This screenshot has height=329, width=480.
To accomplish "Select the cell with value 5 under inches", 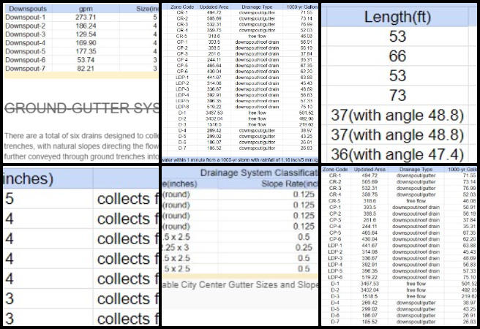I will click(10, 199).
